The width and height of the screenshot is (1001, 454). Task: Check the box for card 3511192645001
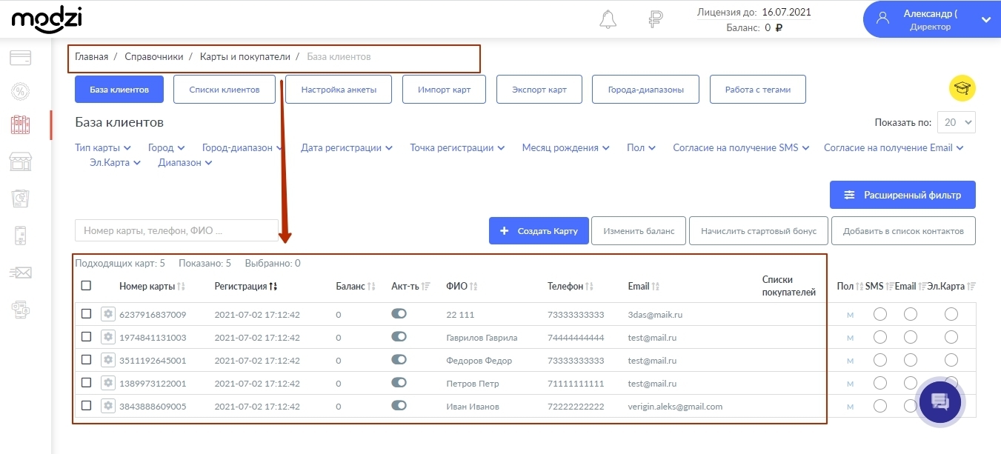coord(86,359)
